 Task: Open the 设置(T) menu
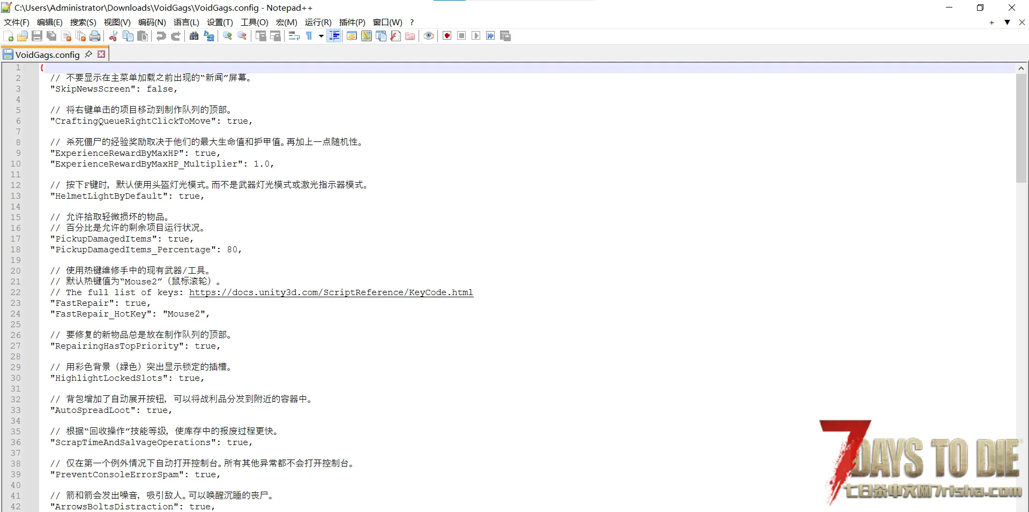click(x=220, y=22)
